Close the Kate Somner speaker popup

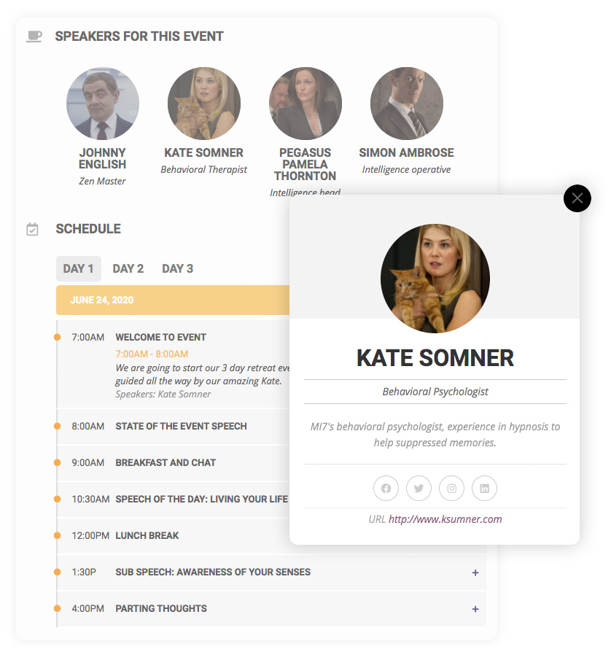(x=577, y=198)
